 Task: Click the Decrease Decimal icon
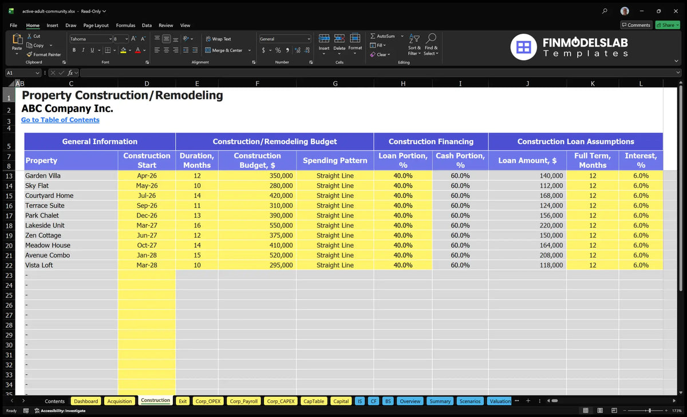(x=306, y=50)
